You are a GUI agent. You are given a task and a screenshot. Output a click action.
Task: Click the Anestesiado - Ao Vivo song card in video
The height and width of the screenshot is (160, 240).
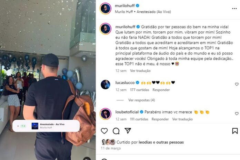click(x=46, y=126)
